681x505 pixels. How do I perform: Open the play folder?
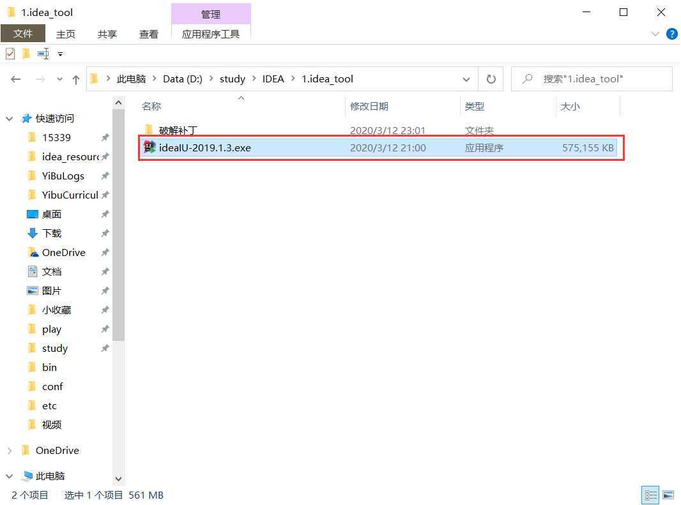pos(51,329)
